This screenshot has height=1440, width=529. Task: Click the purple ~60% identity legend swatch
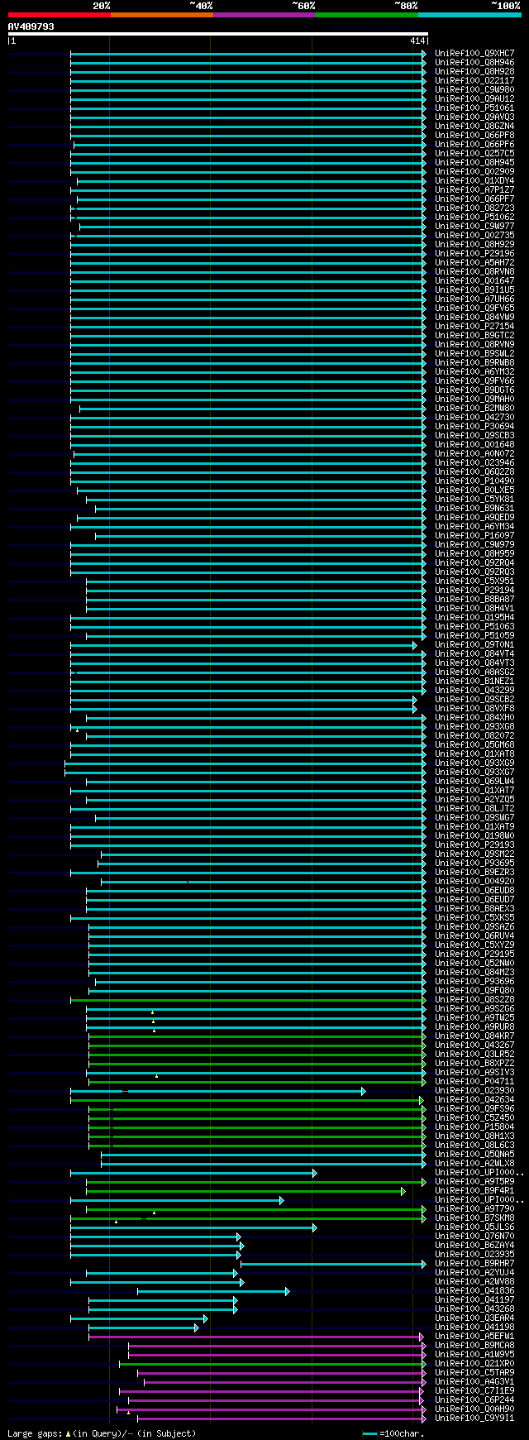point(264,15)
